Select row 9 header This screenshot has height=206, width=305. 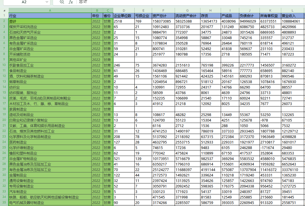(x=4, y=60)
